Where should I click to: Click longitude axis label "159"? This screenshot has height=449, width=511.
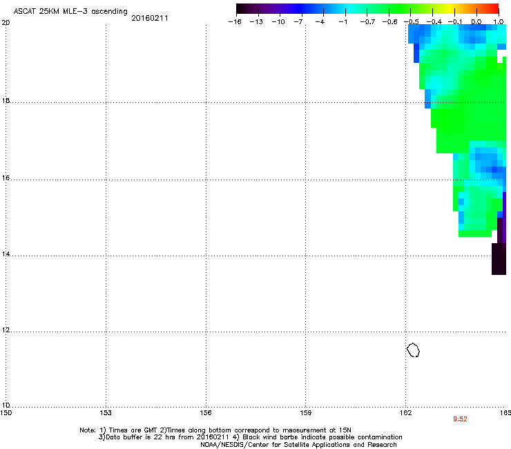point(306,413)
